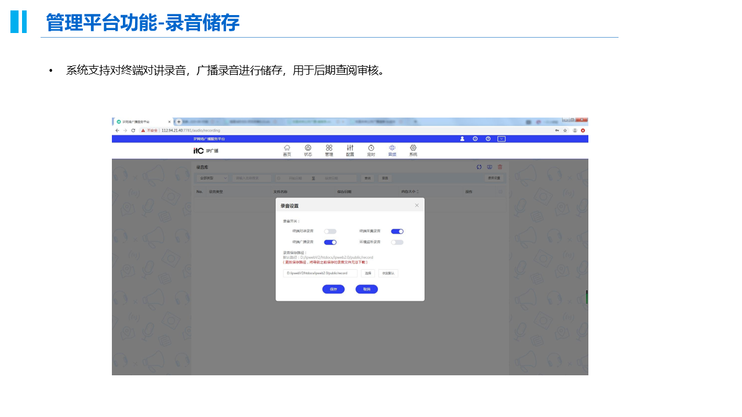Click the red delete trash icon in 录音库

tap(500, 167)
